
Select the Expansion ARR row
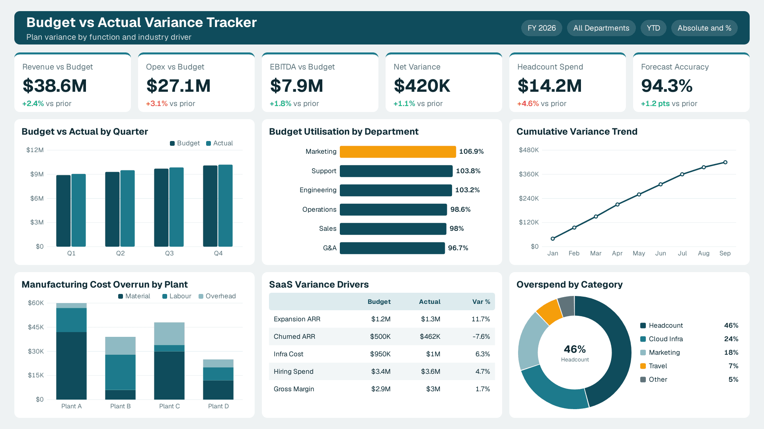[382, 319]
